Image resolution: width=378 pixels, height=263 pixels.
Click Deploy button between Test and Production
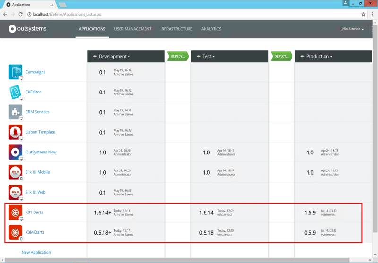coord(282,56)
